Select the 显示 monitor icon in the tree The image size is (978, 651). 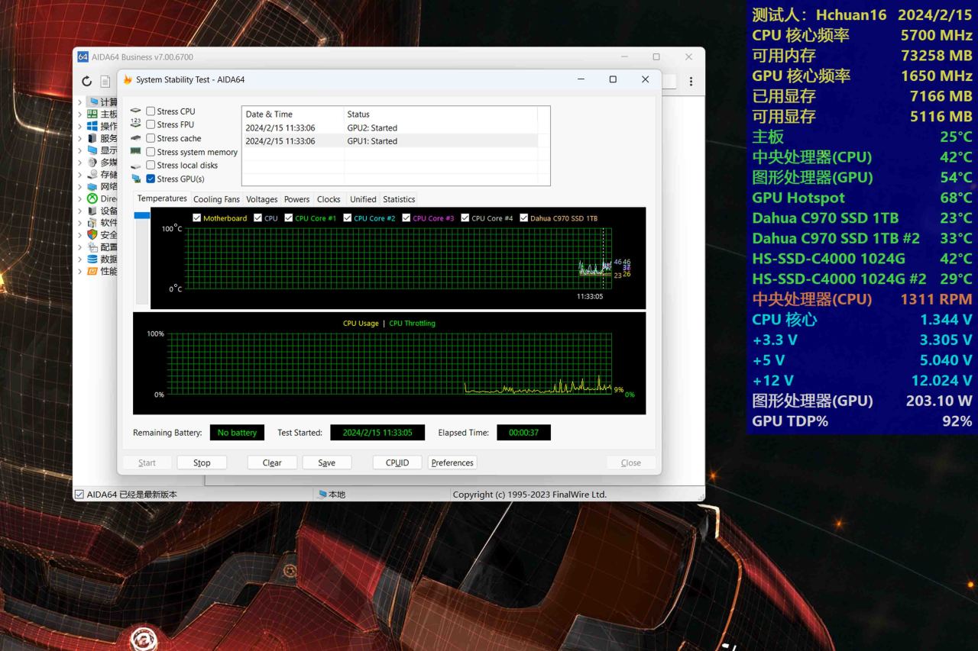coord(92,150)
